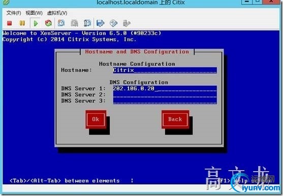This screenshot has width=283, height=196.
Task: Click the window title bar app icon
Action: [6, 2]
